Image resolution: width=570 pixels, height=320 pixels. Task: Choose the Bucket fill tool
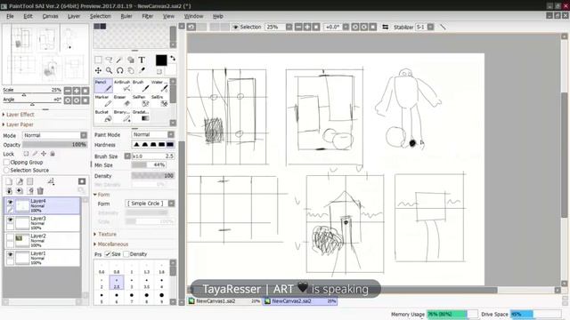tap(103, 116)
